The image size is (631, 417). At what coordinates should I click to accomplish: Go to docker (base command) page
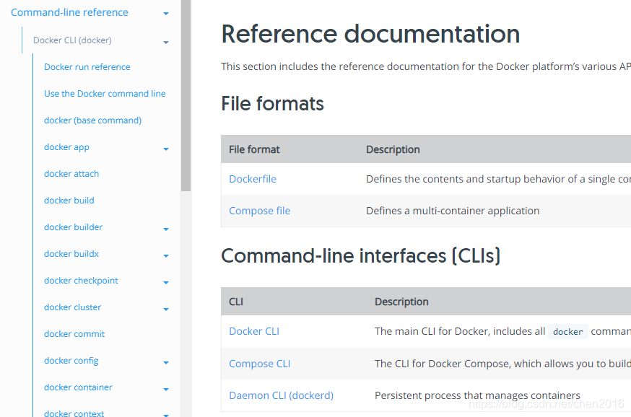coord(92,120)
